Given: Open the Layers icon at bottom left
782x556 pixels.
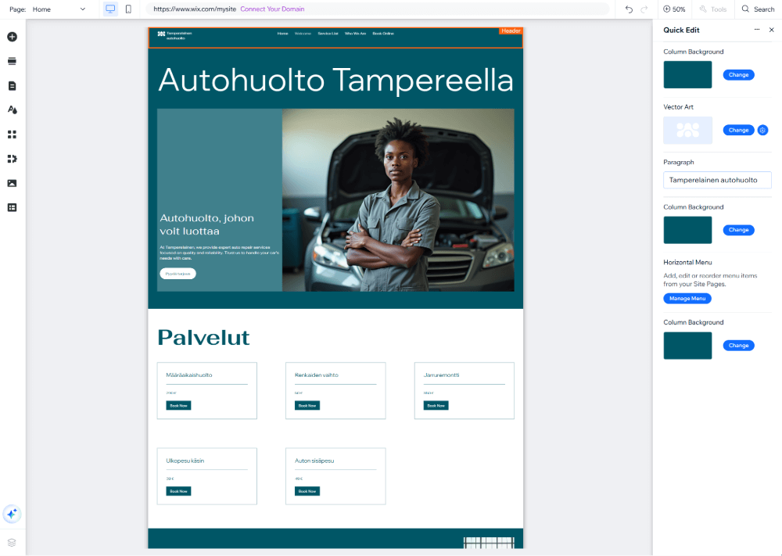Looking at the screenshot, I should click(12, 542).
